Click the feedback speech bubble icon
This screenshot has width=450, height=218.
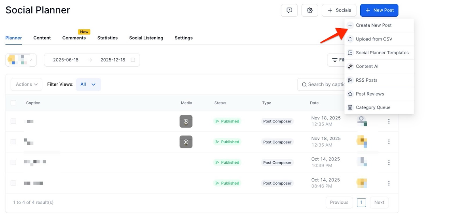click(289, 10)
